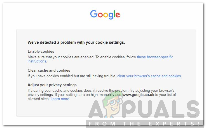Click the "If you have cookies enabled" text
Viewport: 206px width, 128px height.
[72, 76]
